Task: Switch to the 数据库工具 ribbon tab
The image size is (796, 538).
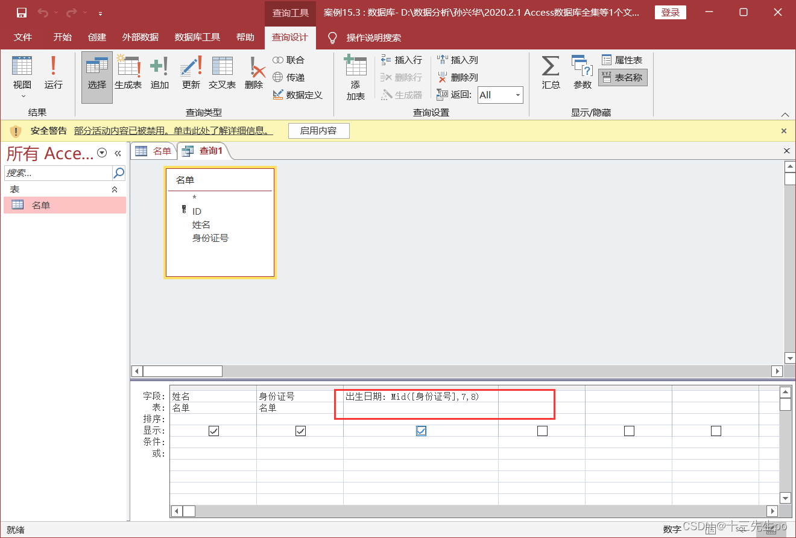Action: [197, 37]
